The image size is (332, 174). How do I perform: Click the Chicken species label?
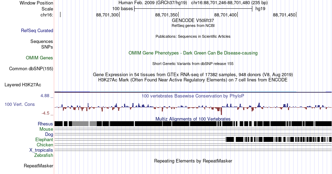point(45,145)
